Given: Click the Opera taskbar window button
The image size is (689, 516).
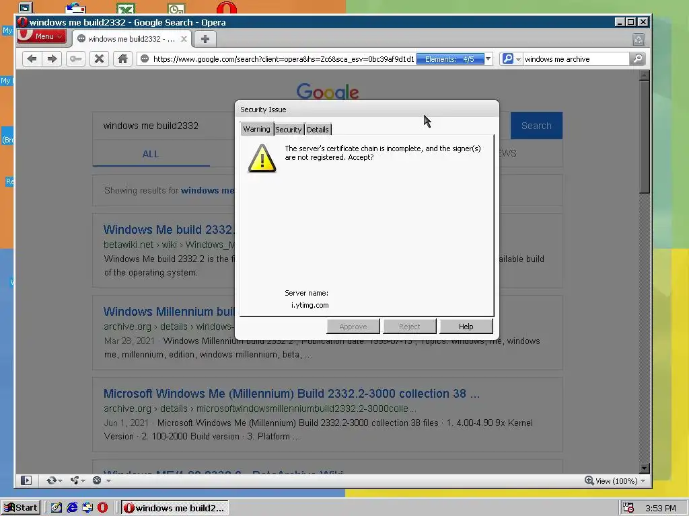Looking at the screenshot, I should (174, 508).
